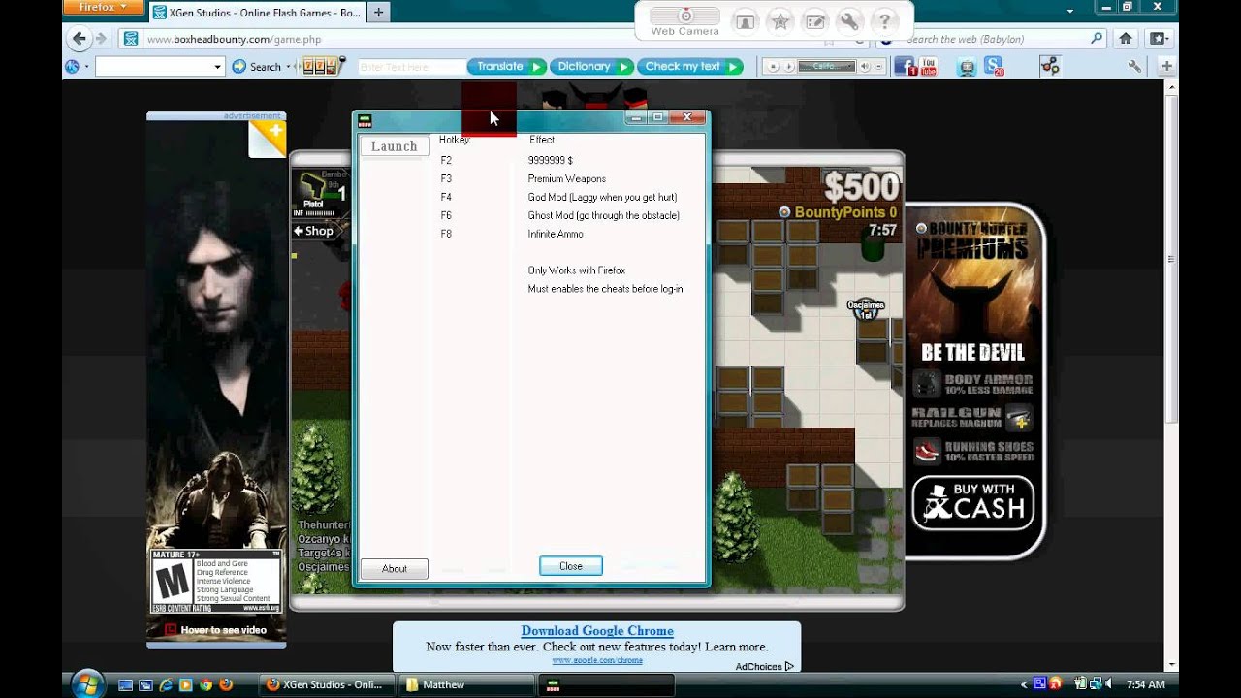Select the XGen Studios browser tab
Image resolution: width=1241 pixels, height=698 pixels.
coord(256,13)
